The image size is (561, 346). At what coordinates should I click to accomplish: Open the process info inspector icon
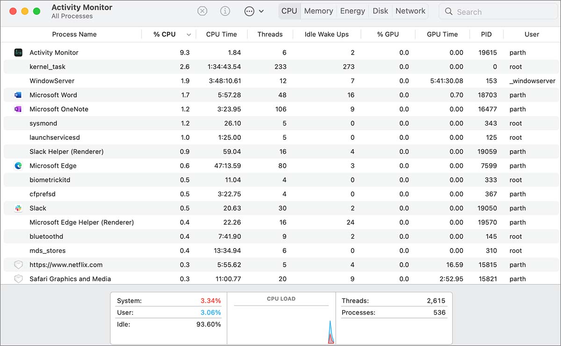(x=225, y=11)
